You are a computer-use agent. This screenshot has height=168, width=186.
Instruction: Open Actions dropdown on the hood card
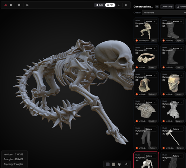tap(150, 75)
